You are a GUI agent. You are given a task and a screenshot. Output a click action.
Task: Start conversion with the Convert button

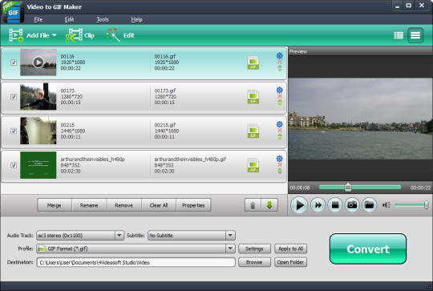pos(368,249)
